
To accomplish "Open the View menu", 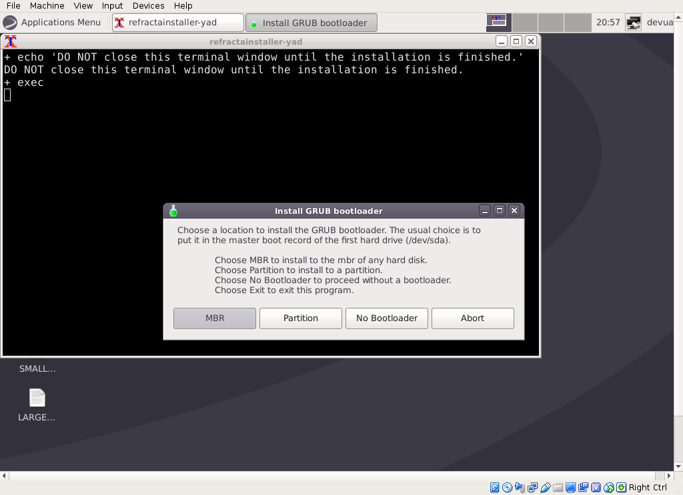I will point(83,5).
